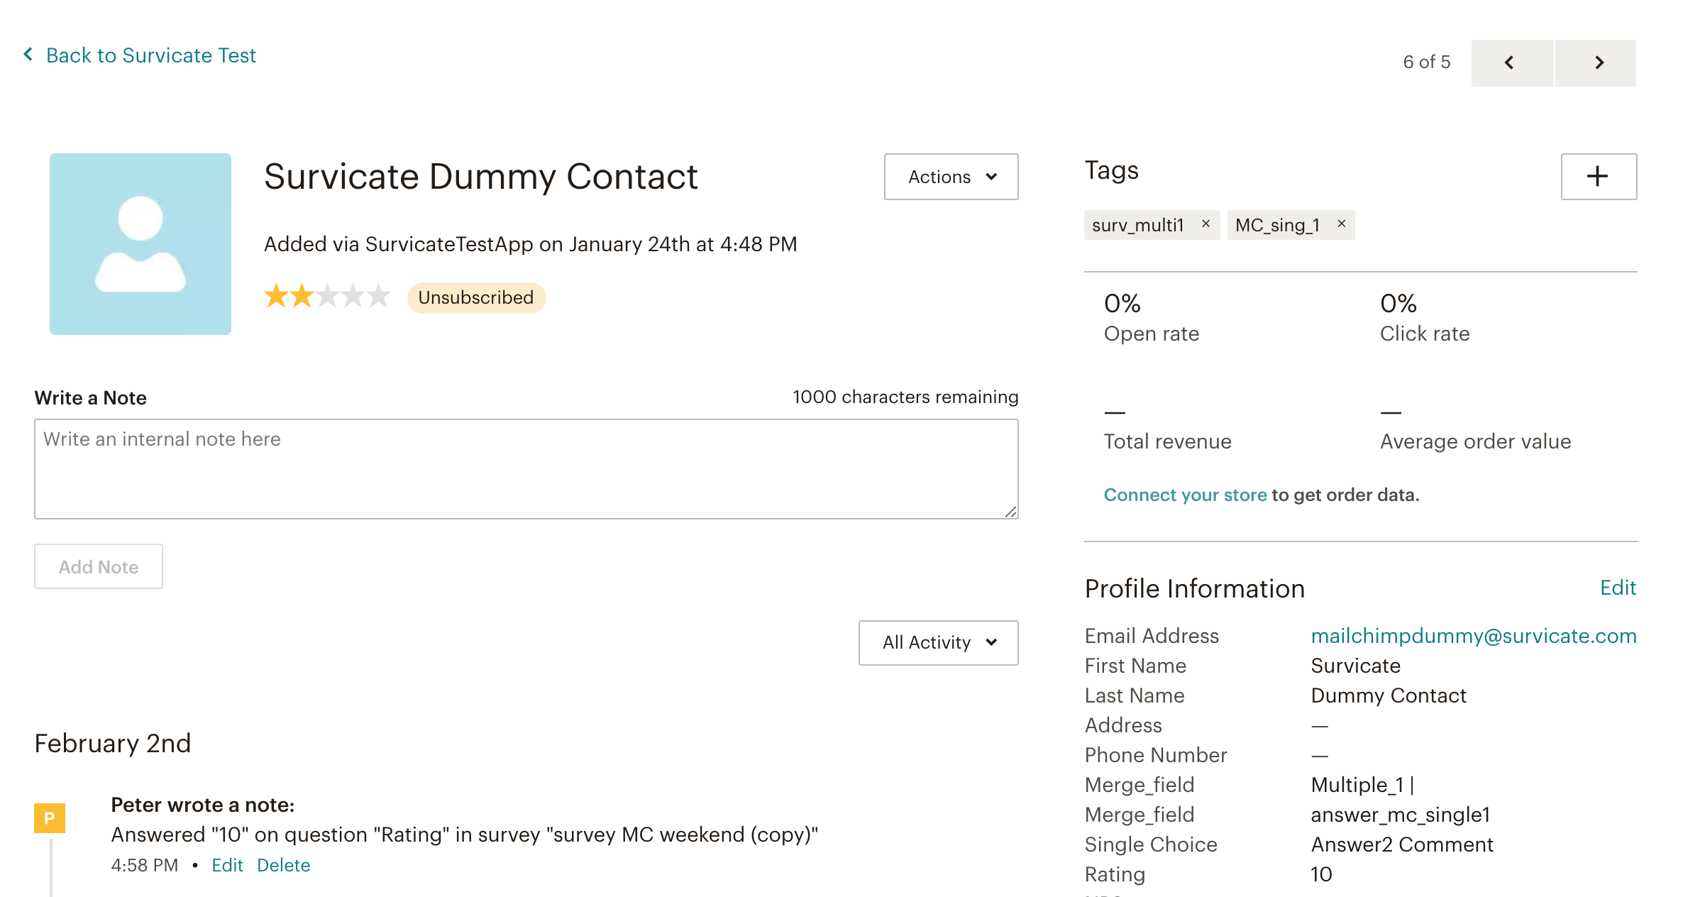Go to next contact arrow
The image size is (1683, 897).
click(x=1596, y=63)
